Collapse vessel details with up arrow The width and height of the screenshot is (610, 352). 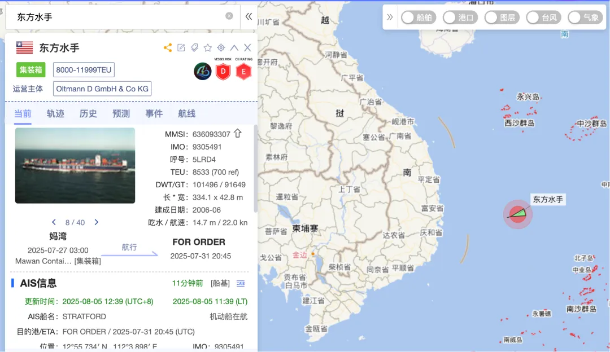234,48
